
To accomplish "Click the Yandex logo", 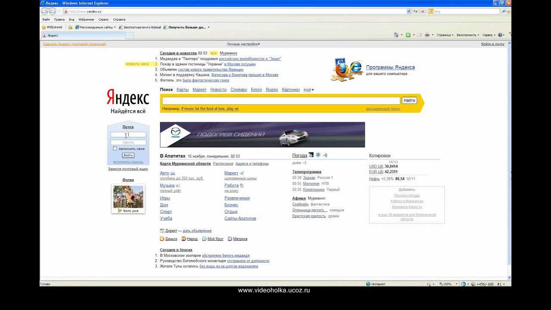I will [128, 98].
